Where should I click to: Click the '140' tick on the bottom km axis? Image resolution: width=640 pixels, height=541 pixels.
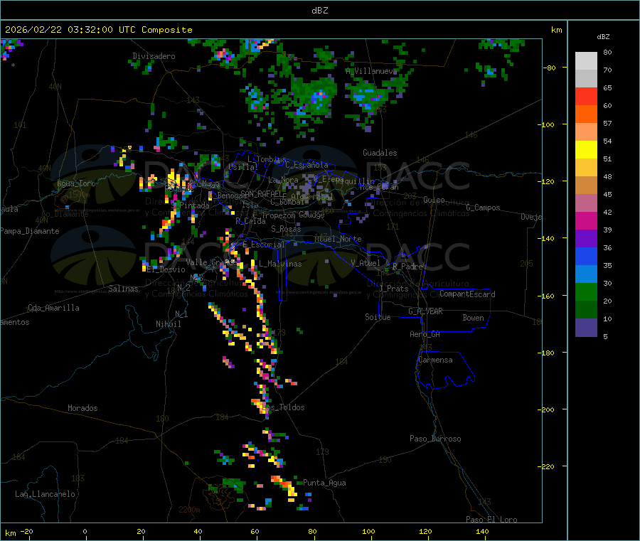click(482, 531)
